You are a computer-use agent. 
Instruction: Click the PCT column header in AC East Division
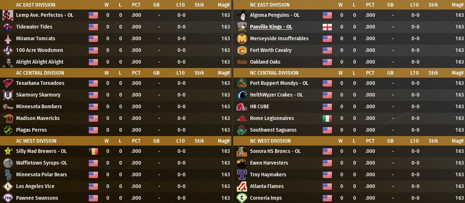coord(136,5)
